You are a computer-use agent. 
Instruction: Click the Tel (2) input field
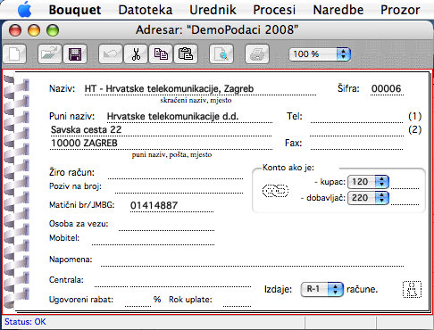pos(356,130)
